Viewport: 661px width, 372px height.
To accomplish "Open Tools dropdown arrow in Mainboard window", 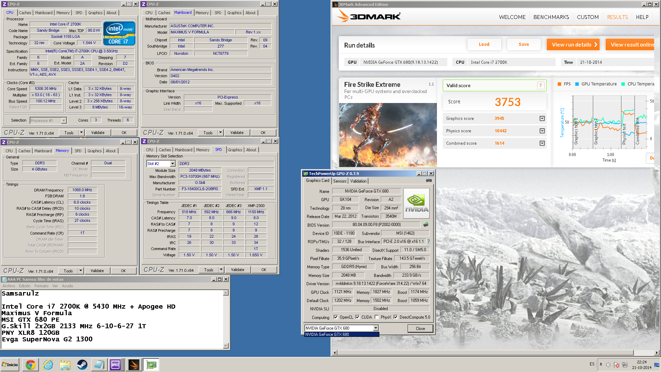I will [x=220, y=133].
